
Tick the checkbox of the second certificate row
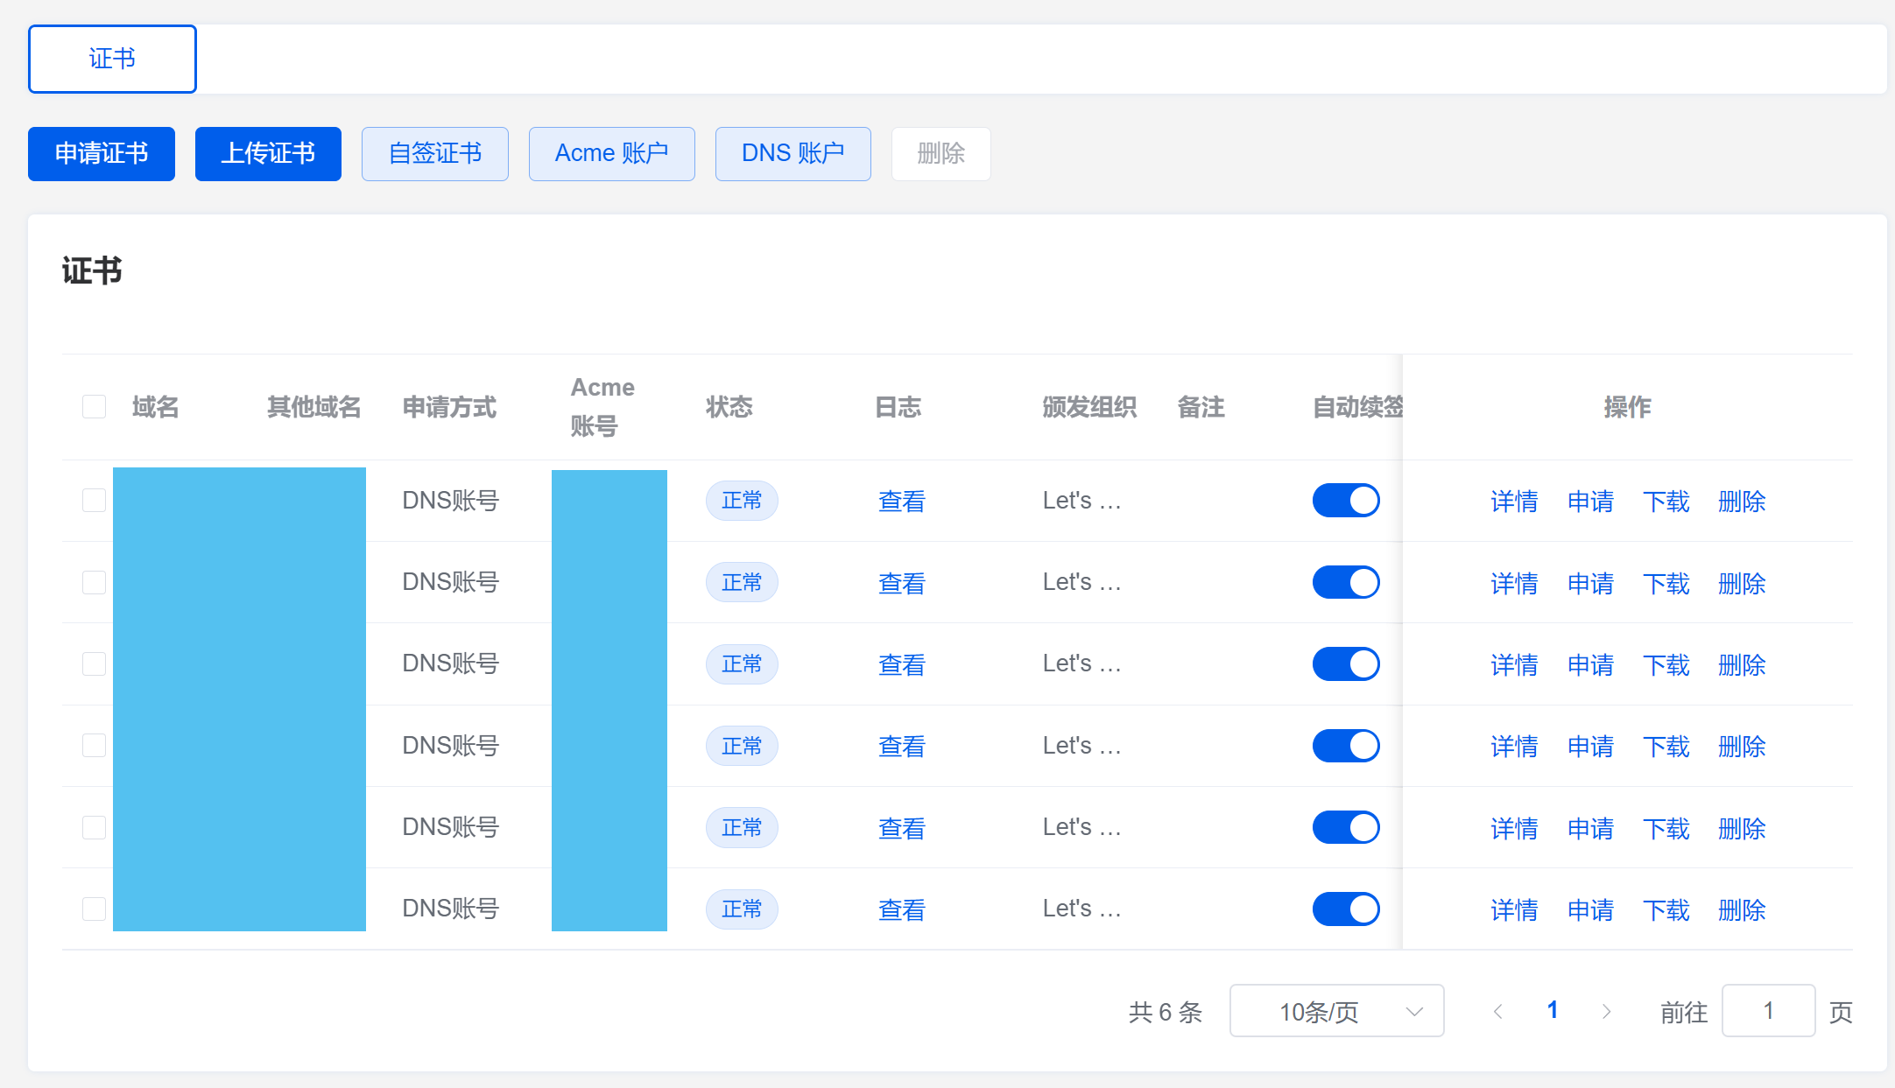click(x=94, y=582)
